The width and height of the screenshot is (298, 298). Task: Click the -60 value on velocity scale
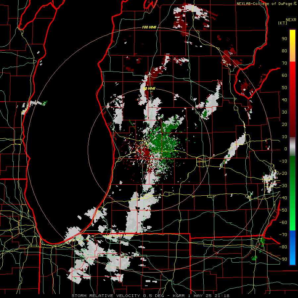pyautogui.click(x=283, y=223)
